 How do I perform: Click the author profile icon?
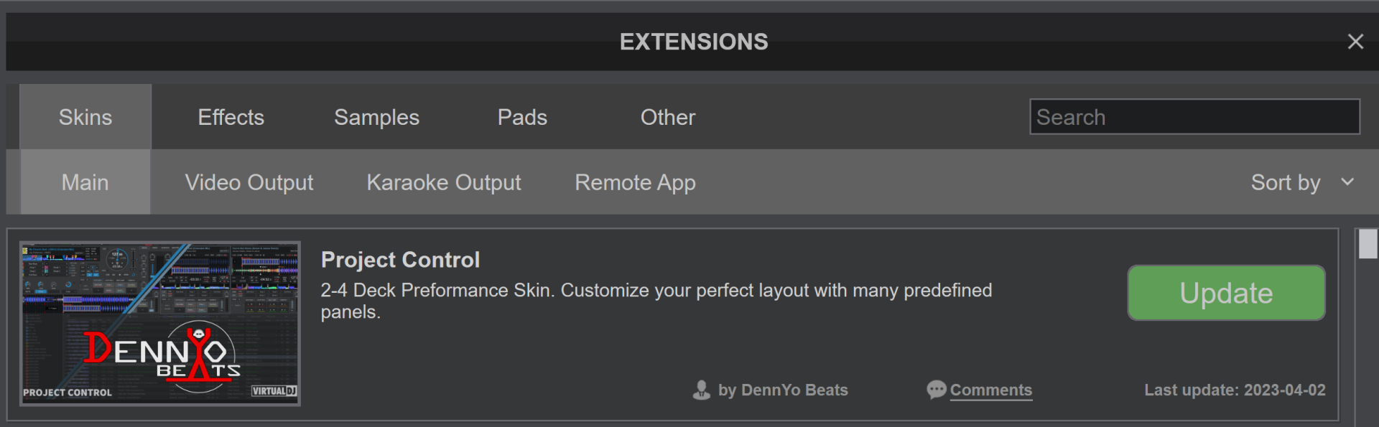[x=701, y=390]
